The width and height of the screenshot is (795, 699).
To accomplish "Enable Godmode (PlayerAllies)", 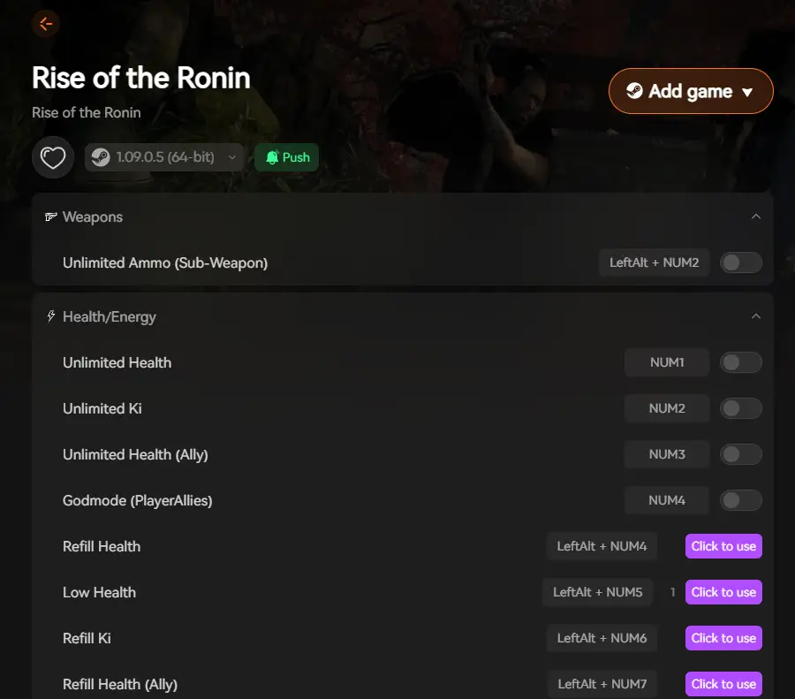I will coord(740,500).
